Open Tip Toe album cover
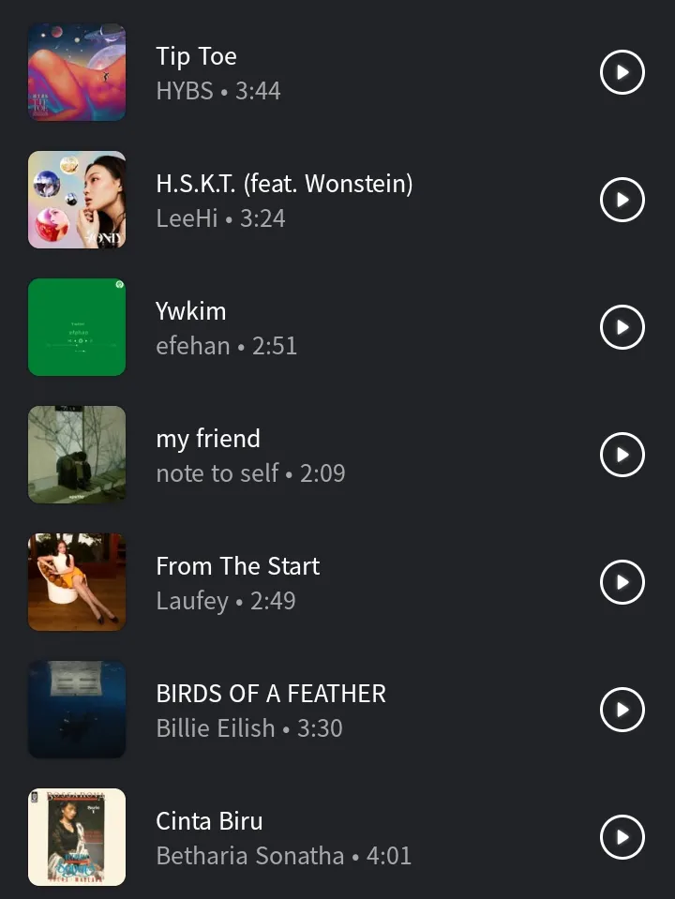The height and width of the screenshot is (899, 675). click(x=77, y=72)
